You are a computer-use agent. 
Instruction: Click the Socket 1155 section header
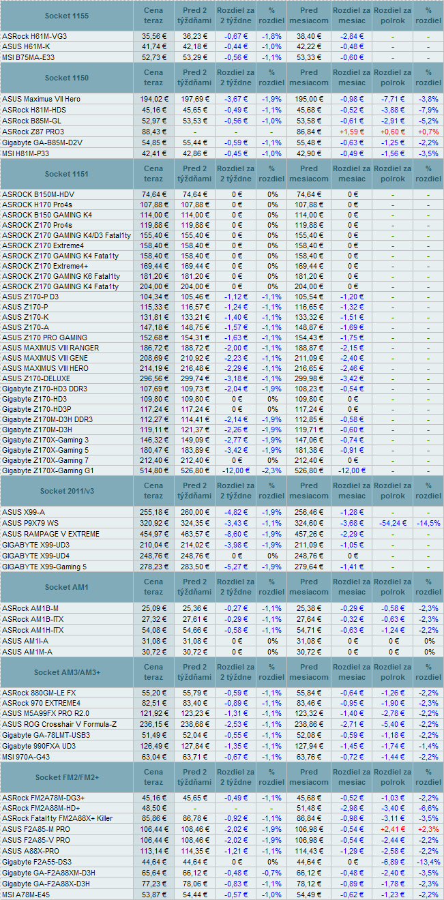(x=66, y=15)
